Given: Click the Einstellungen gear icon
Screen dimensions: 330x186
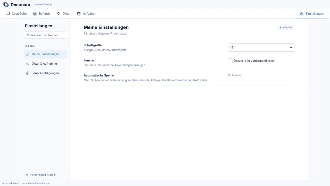Looking at the screenshot, I should (302, 14).
